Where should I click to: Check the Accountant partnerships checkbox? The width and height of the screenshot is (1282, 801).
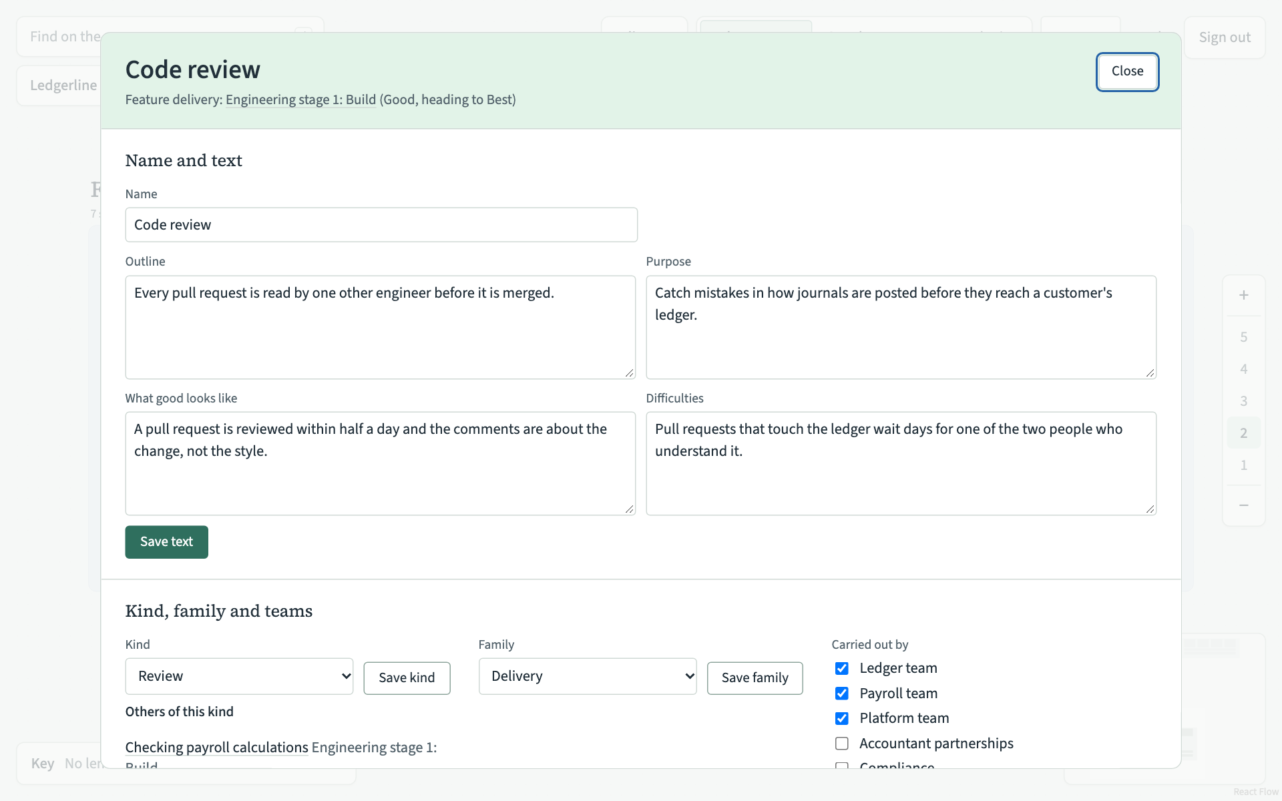click(x=842, y=744)
